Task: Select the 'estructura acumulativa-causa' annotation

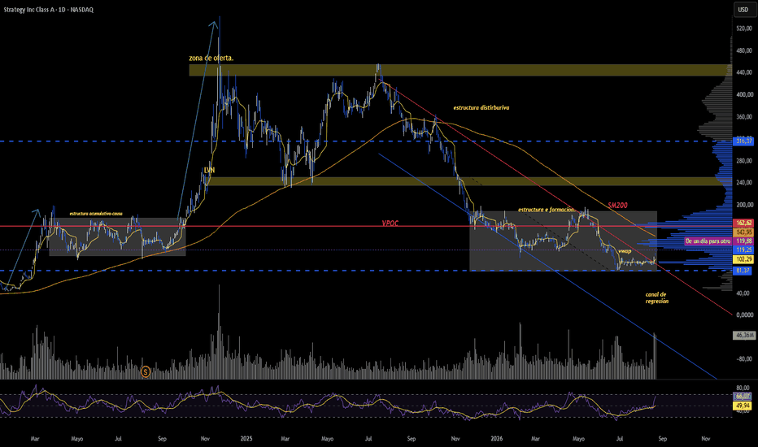Action: coord(96,214)
